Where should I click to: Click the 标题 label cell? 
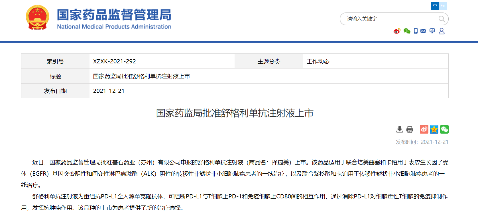(55, 76)
